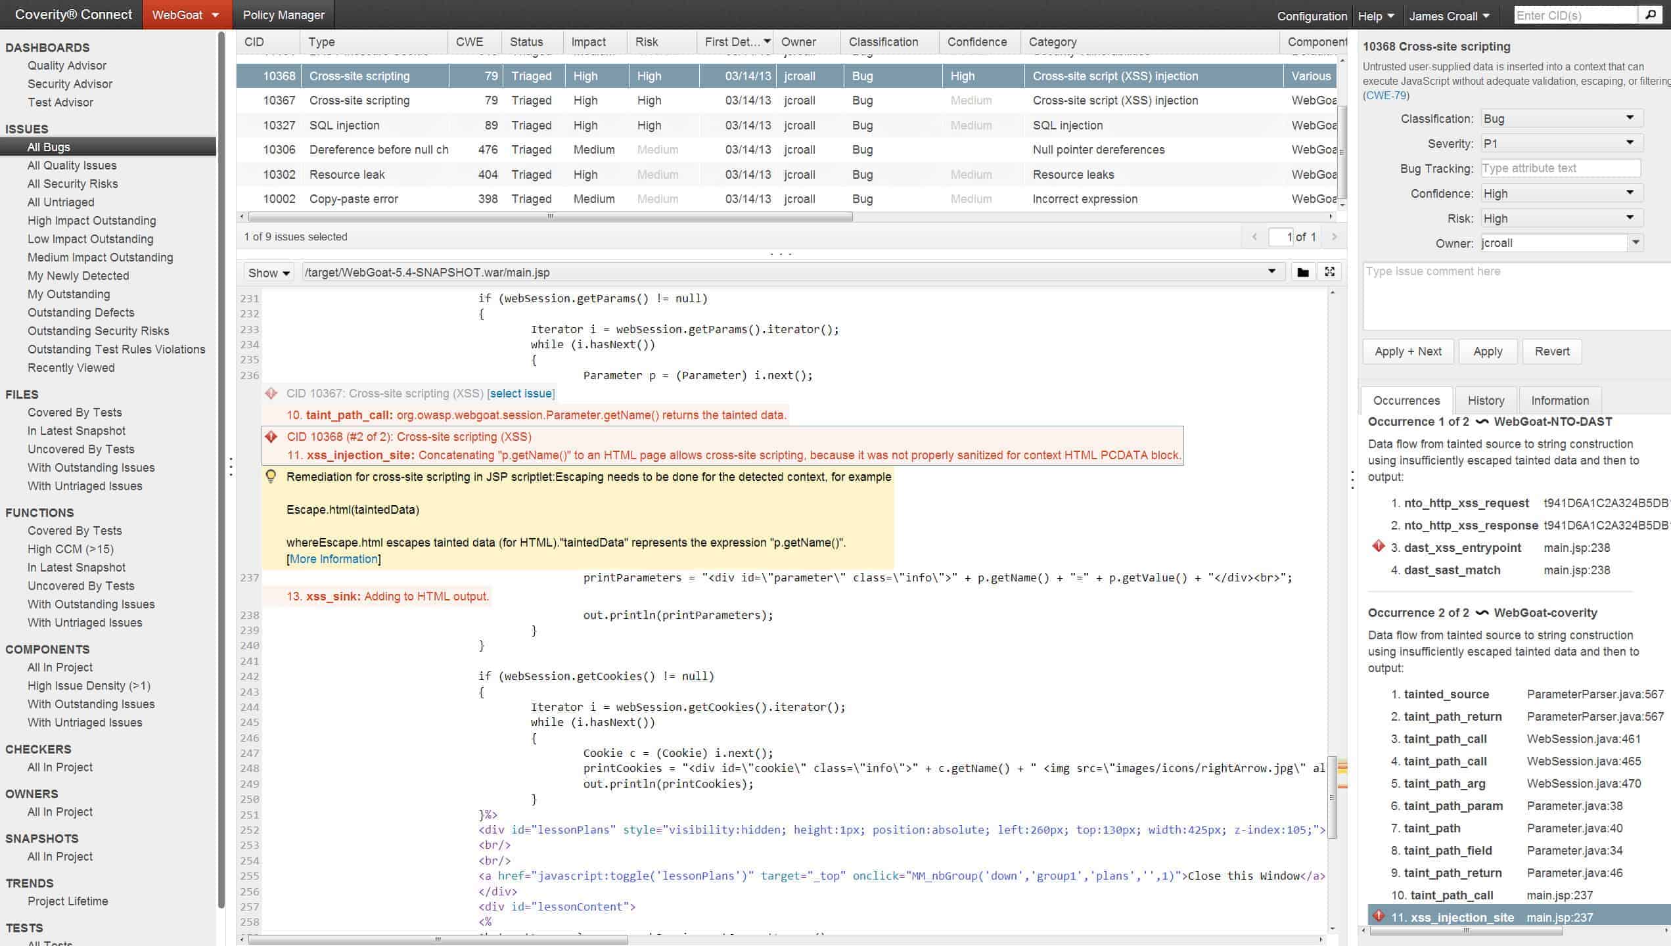Click the code pane vertical scrollbar
Image resolution: width=1671 pixels, height=946 pixels.
(1332, 798)
